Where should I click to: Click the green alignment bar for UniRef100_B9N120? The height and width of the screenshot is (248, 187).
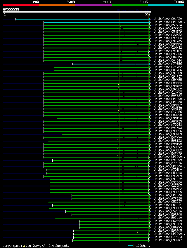tap(103, 119)
